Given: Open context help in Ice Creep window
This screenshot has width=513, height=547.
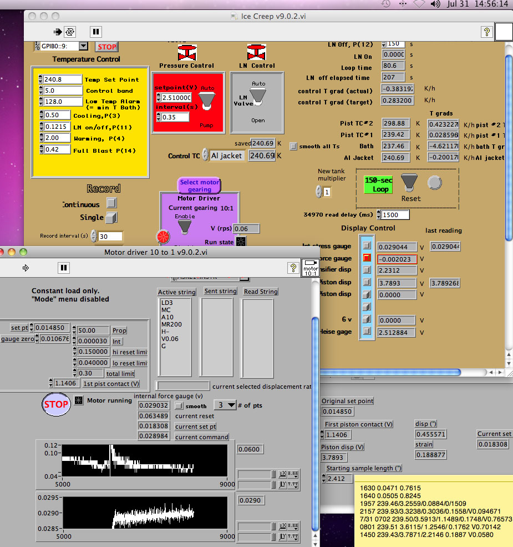Looking at the screenshot, I should pyautogui.click(x=486, y=32).
